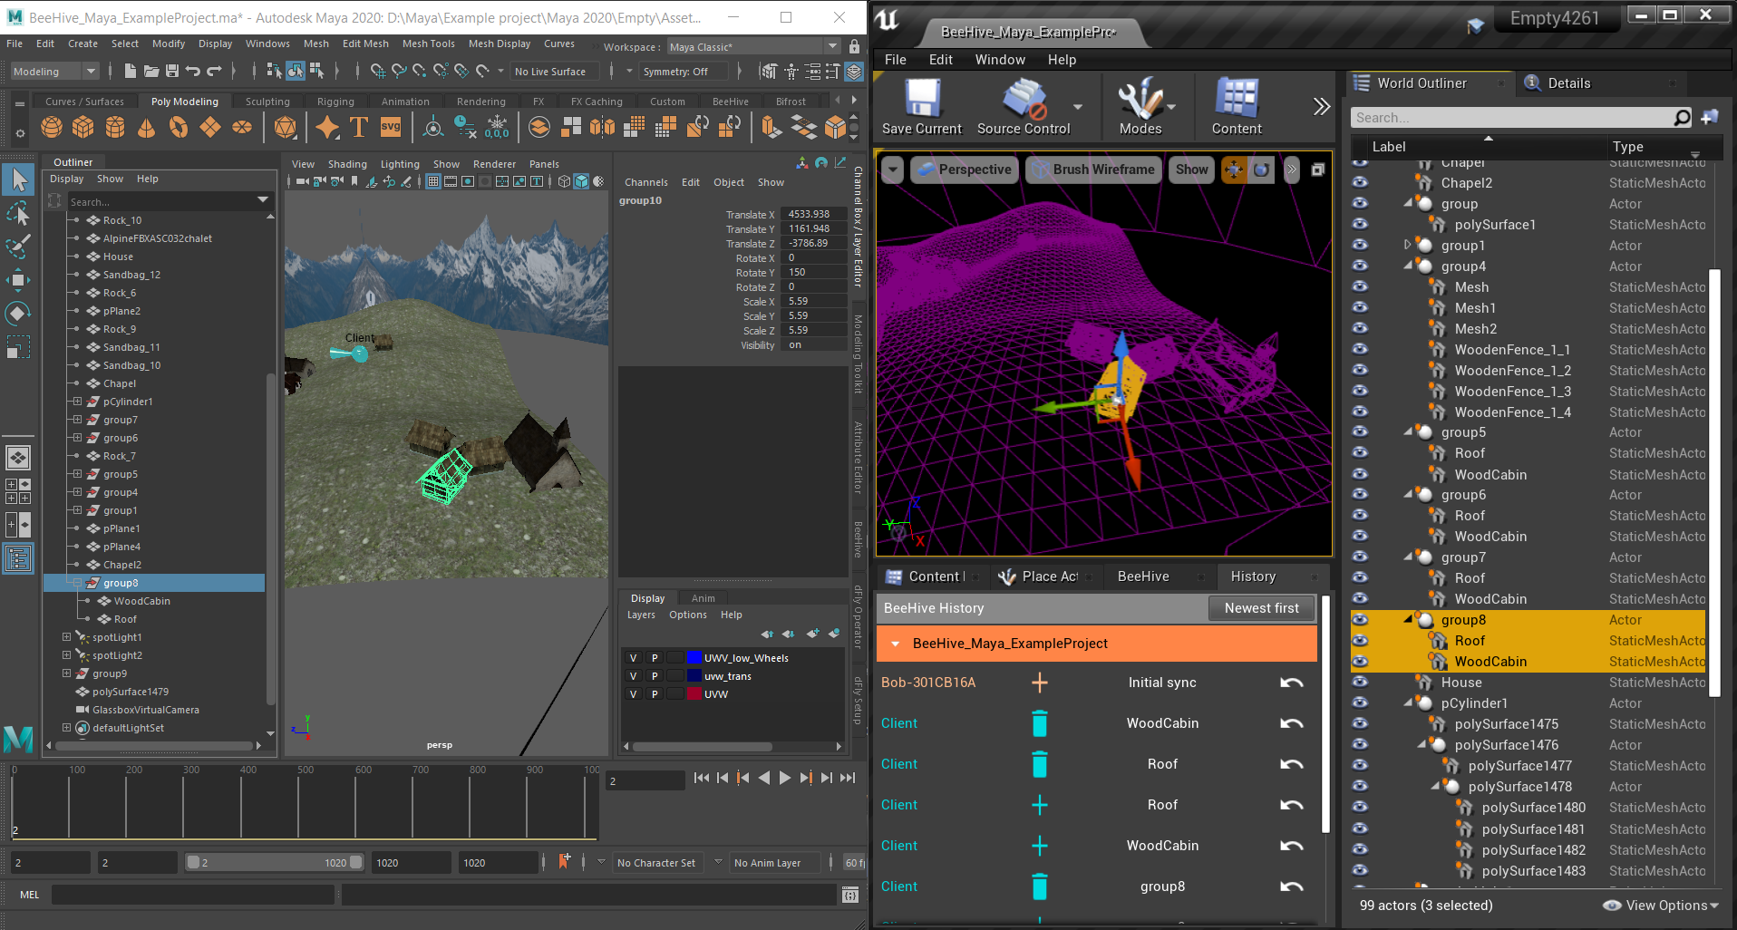Image resolution: width=1737 pixels, height=930 pixels.
Task: Click the polygon Type text tool icon
Action: (x=359, y=127)
